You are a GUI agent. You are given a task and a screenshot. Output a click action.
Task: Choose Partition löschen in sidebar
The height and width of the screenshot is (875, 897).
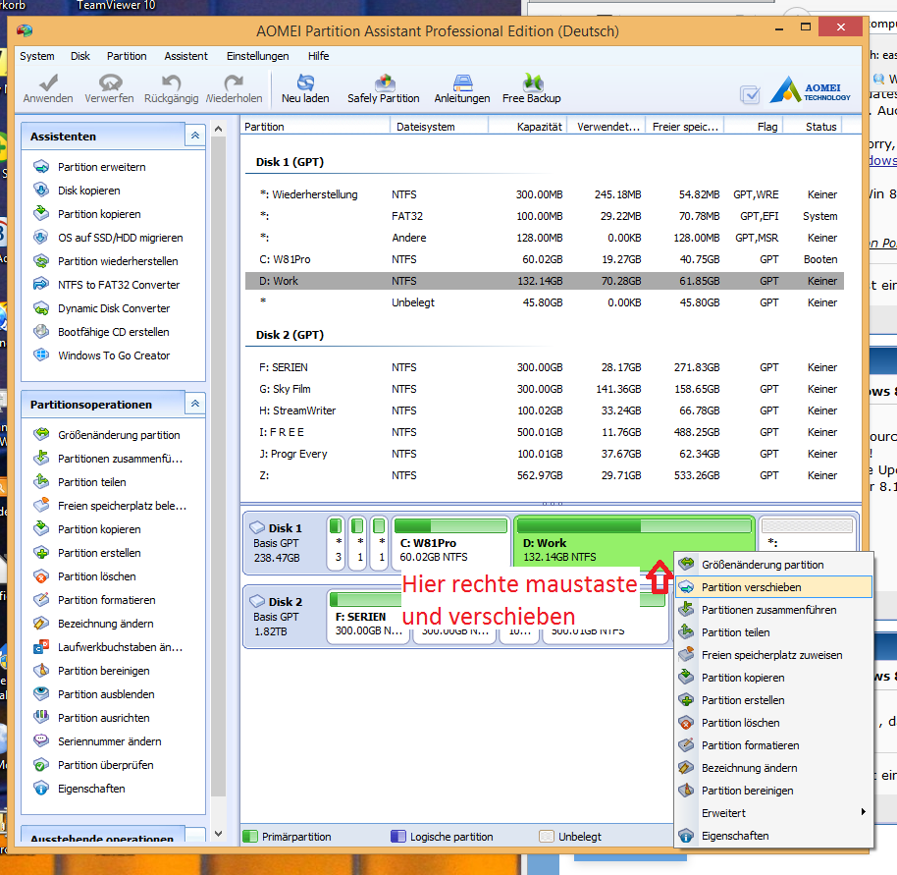click(x=97, y=576)
